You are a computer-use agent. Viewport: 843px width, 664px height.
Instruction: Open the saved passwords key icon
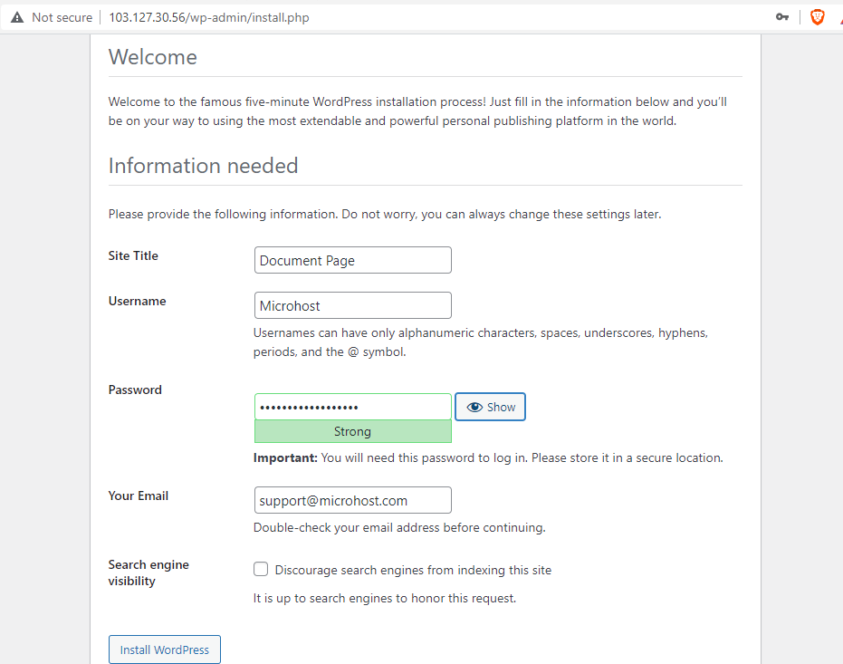pos(782,17)
